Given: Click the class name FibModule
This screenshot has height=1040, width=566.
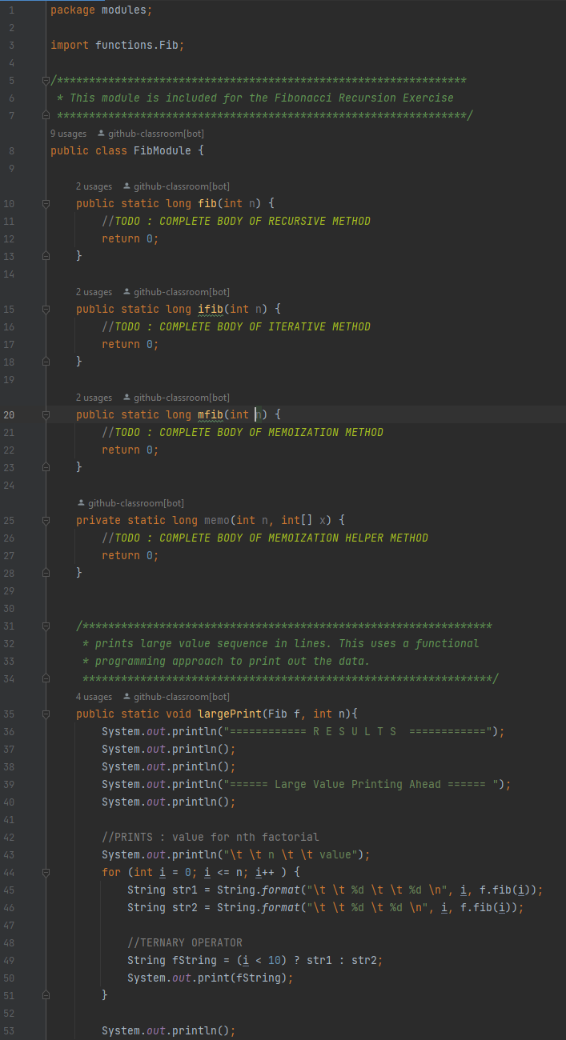Looking at the screenshot, I should 163,150.
